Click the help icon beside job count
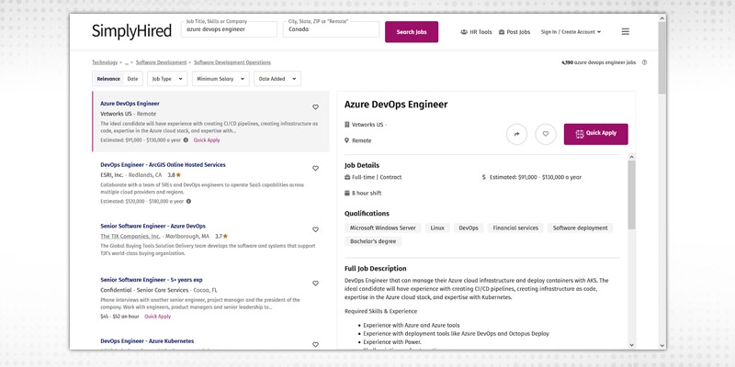This screenshot has width=735, height=367. click(644, 62)
